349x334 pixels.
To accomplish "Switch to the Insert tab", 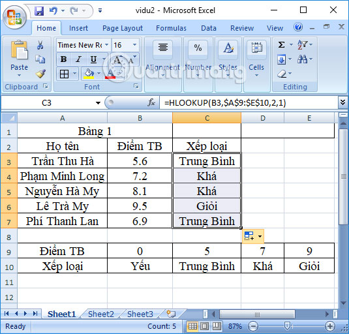I will [78, 28].
